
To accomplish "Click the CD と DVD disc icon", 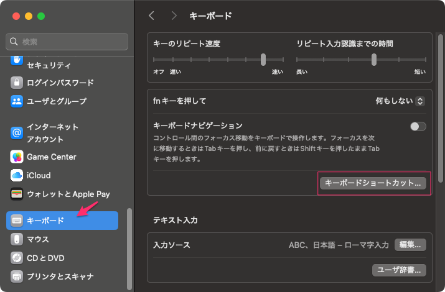I will click(17, 258).
